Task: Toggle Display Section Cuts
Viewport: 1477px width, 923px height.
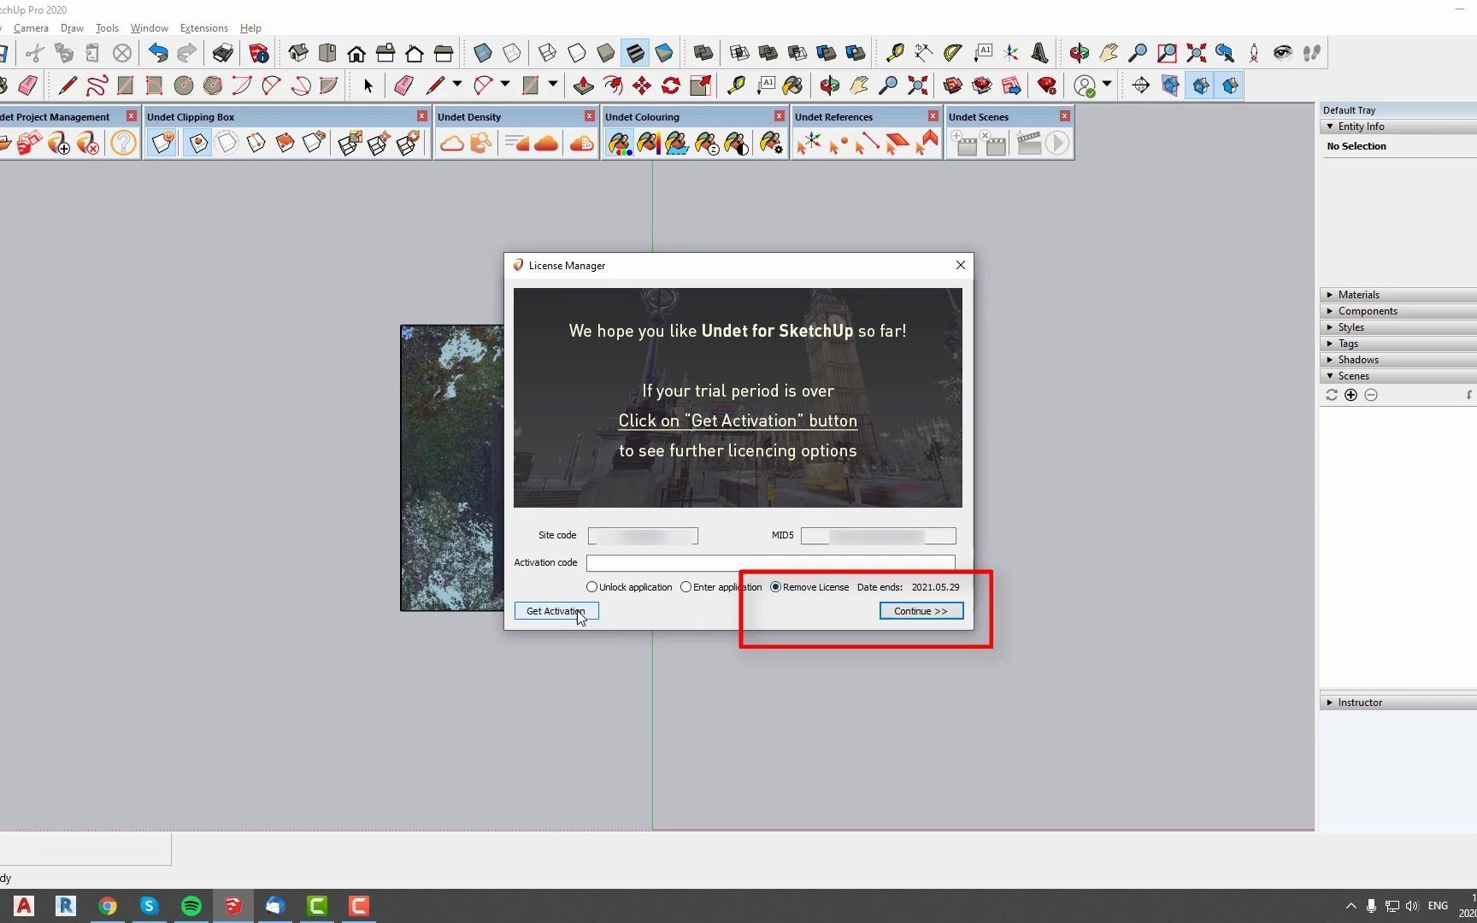Action: [x=1199, y=85]
